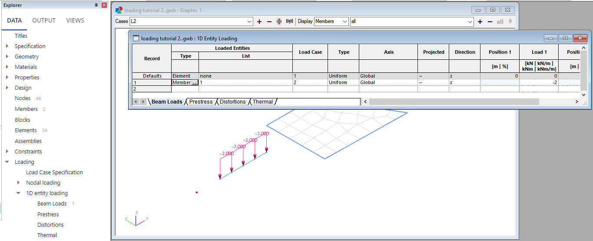Collapse the Loading tree node
Viewport: 593px width, 241px height.
(x=7, y=162)
